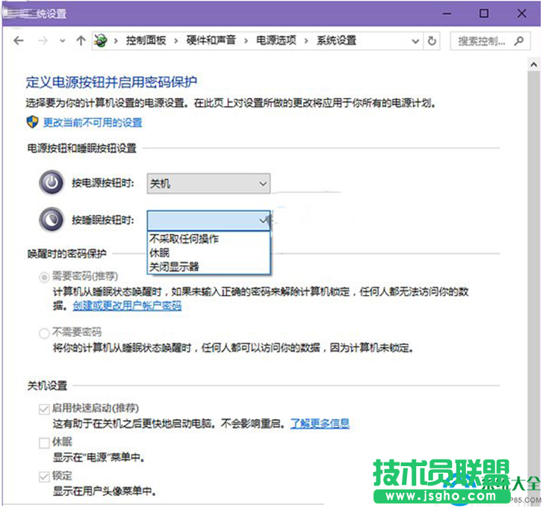Select 需要密码(推荐) radio button
Viewport: 543px width, 508px height.
(x=44, y=277)
